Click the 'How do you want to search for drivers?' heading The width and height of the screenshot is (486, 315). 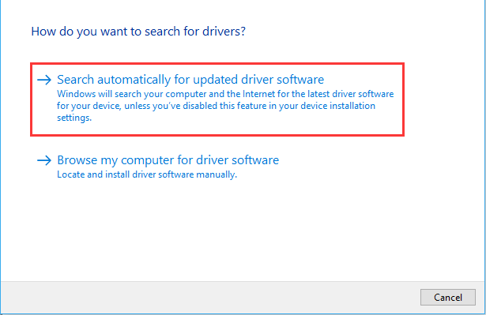(138, 32)
